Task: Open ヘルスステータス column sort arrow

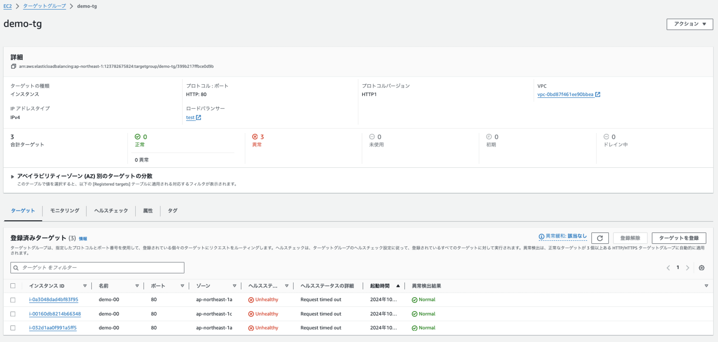Action: [x=287, y=286]
